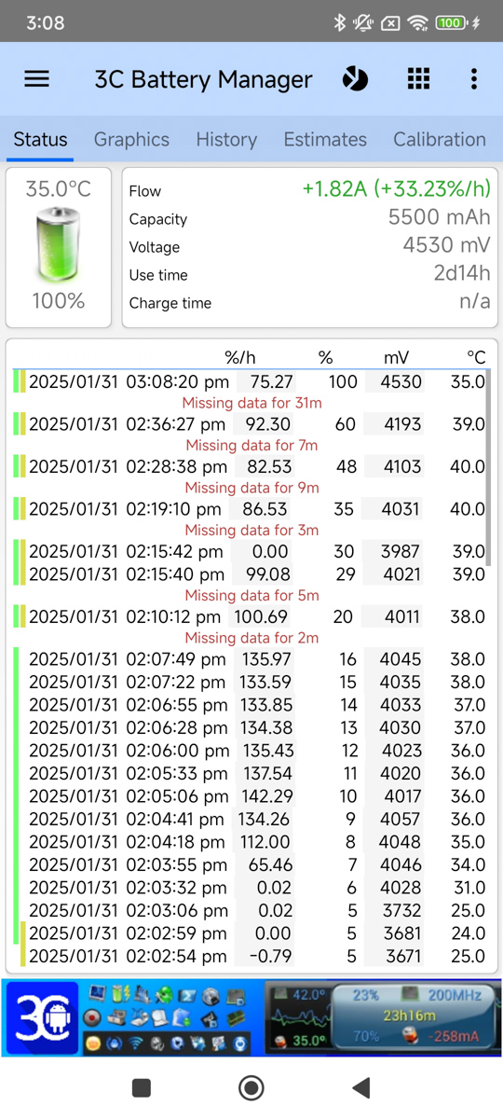
Task: Select the 03:08:20 pm history entry
Action: pyautogui.click(x=249, y=381)
